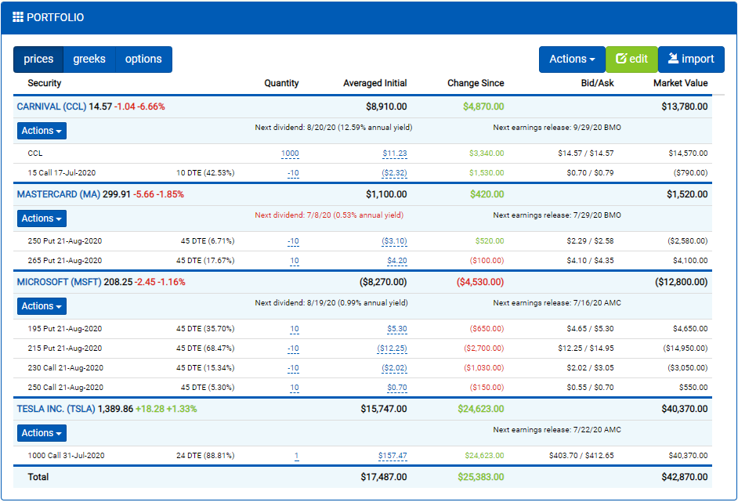The height and width of the screenshot is (502, 738).
Task: Edit CCL stock quantity 1000
Action: pos(290,153)
